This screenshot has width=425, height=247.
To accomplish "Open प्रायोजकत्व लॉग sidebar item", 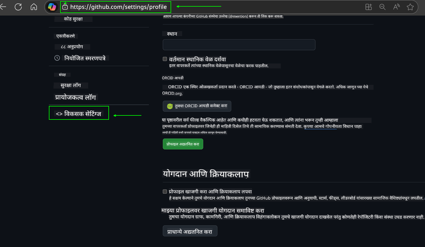I will point(76,97).
